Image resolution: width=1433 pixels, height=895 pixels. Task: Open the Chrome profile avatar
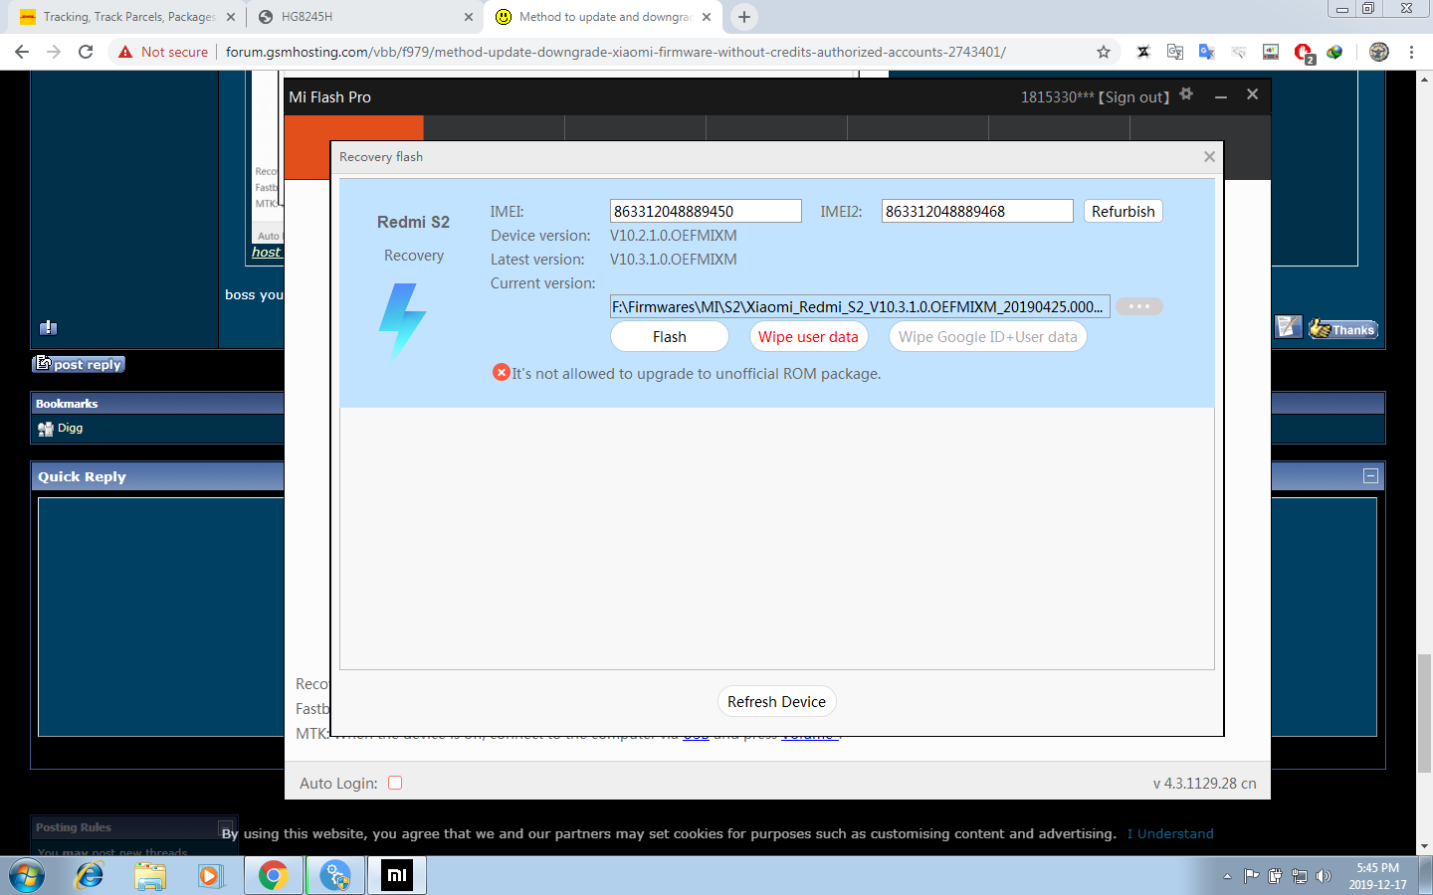pyautogui.click(x=1379, y=52)
